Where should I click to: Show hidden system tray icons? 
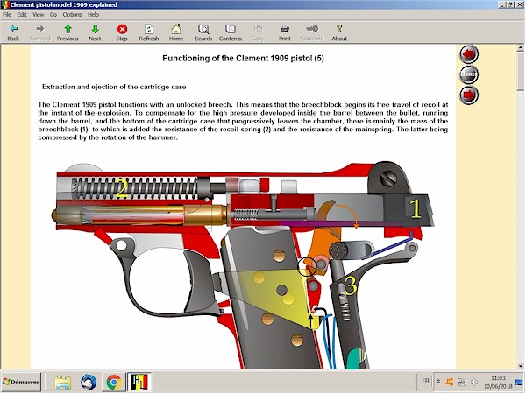point(438,382)
